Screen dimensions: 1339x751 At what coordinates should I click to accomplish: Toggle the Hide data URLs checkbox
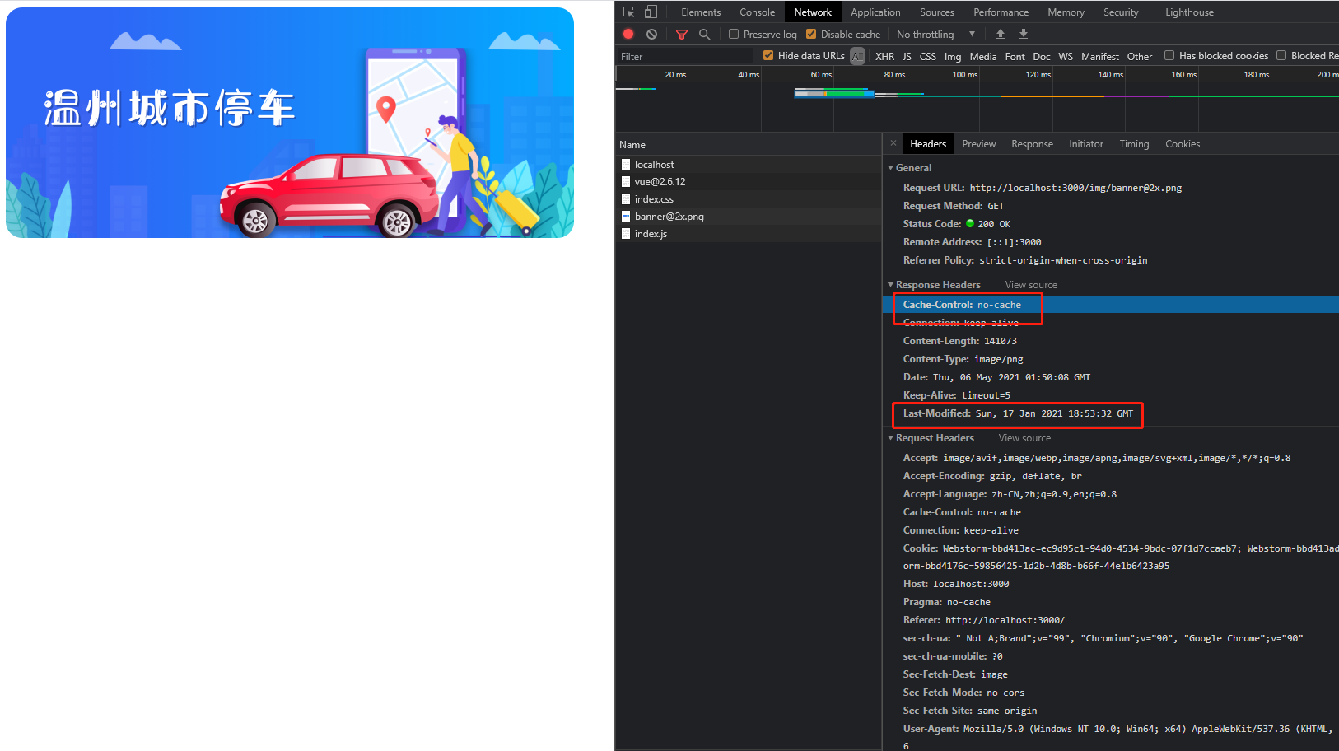click(x=768, y=55)
